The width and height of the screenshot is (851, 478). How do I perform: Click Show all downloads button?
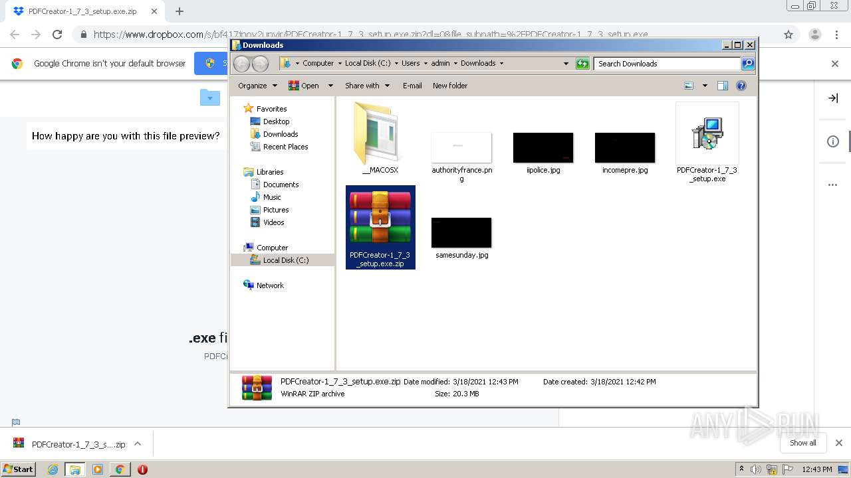(x=802, y=443)
